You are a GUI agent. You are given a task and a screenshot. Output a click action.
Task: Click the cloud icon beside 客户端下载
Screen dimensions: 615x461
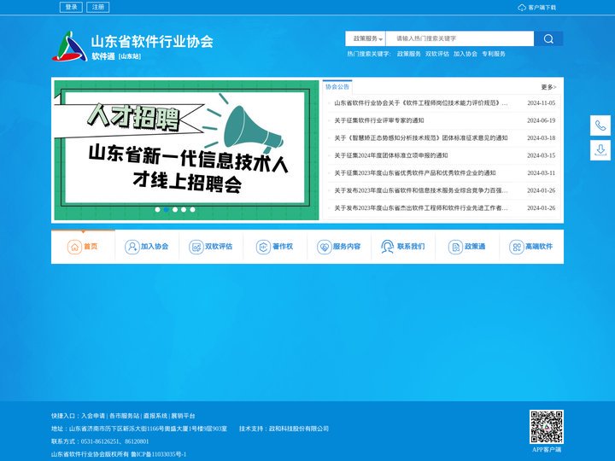click(522, 8)
